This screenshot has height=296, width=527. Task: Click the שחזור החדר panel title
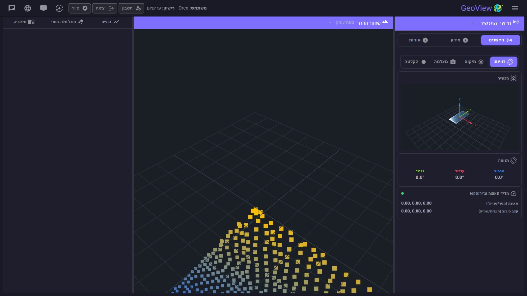click(x=369, y=23)
